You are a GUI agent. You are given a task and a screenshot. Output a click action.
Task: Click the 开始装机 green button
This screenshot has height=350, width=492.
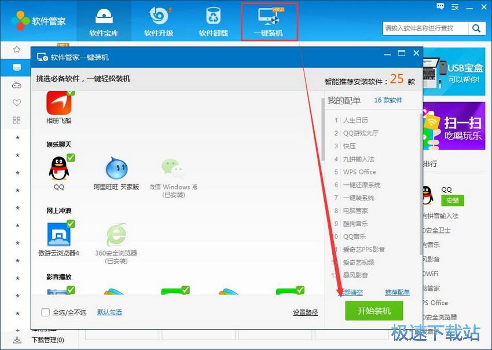tap(374, 311)
